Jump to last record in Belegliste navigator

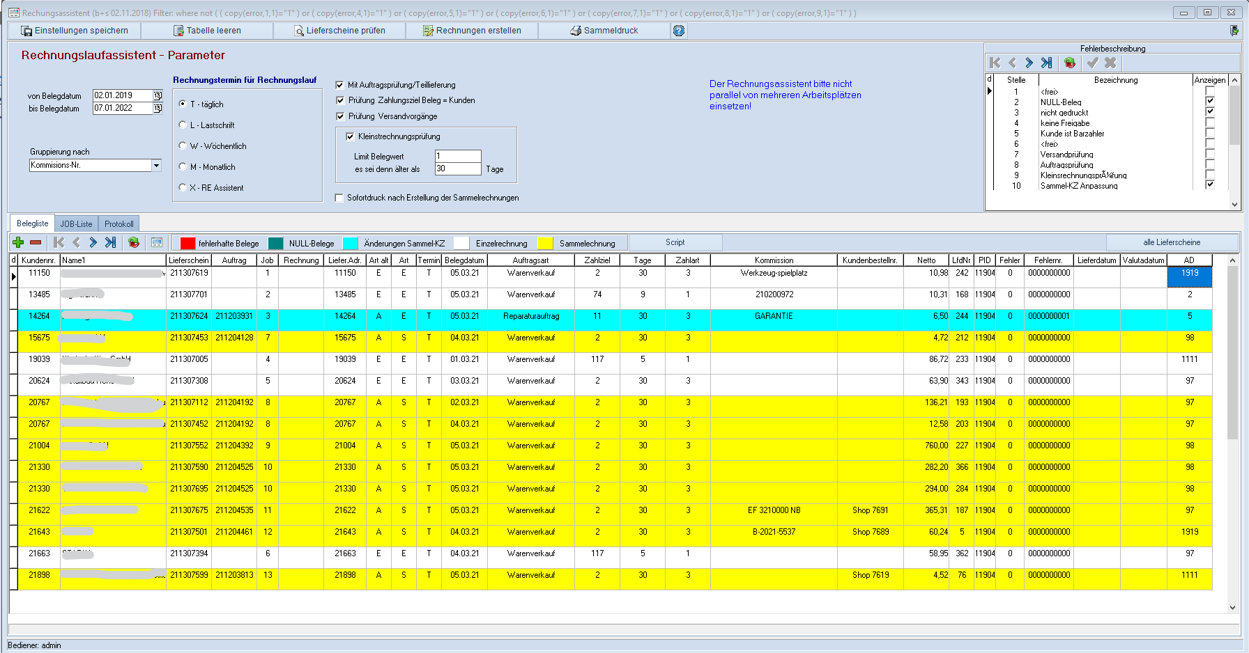(110, 242)
